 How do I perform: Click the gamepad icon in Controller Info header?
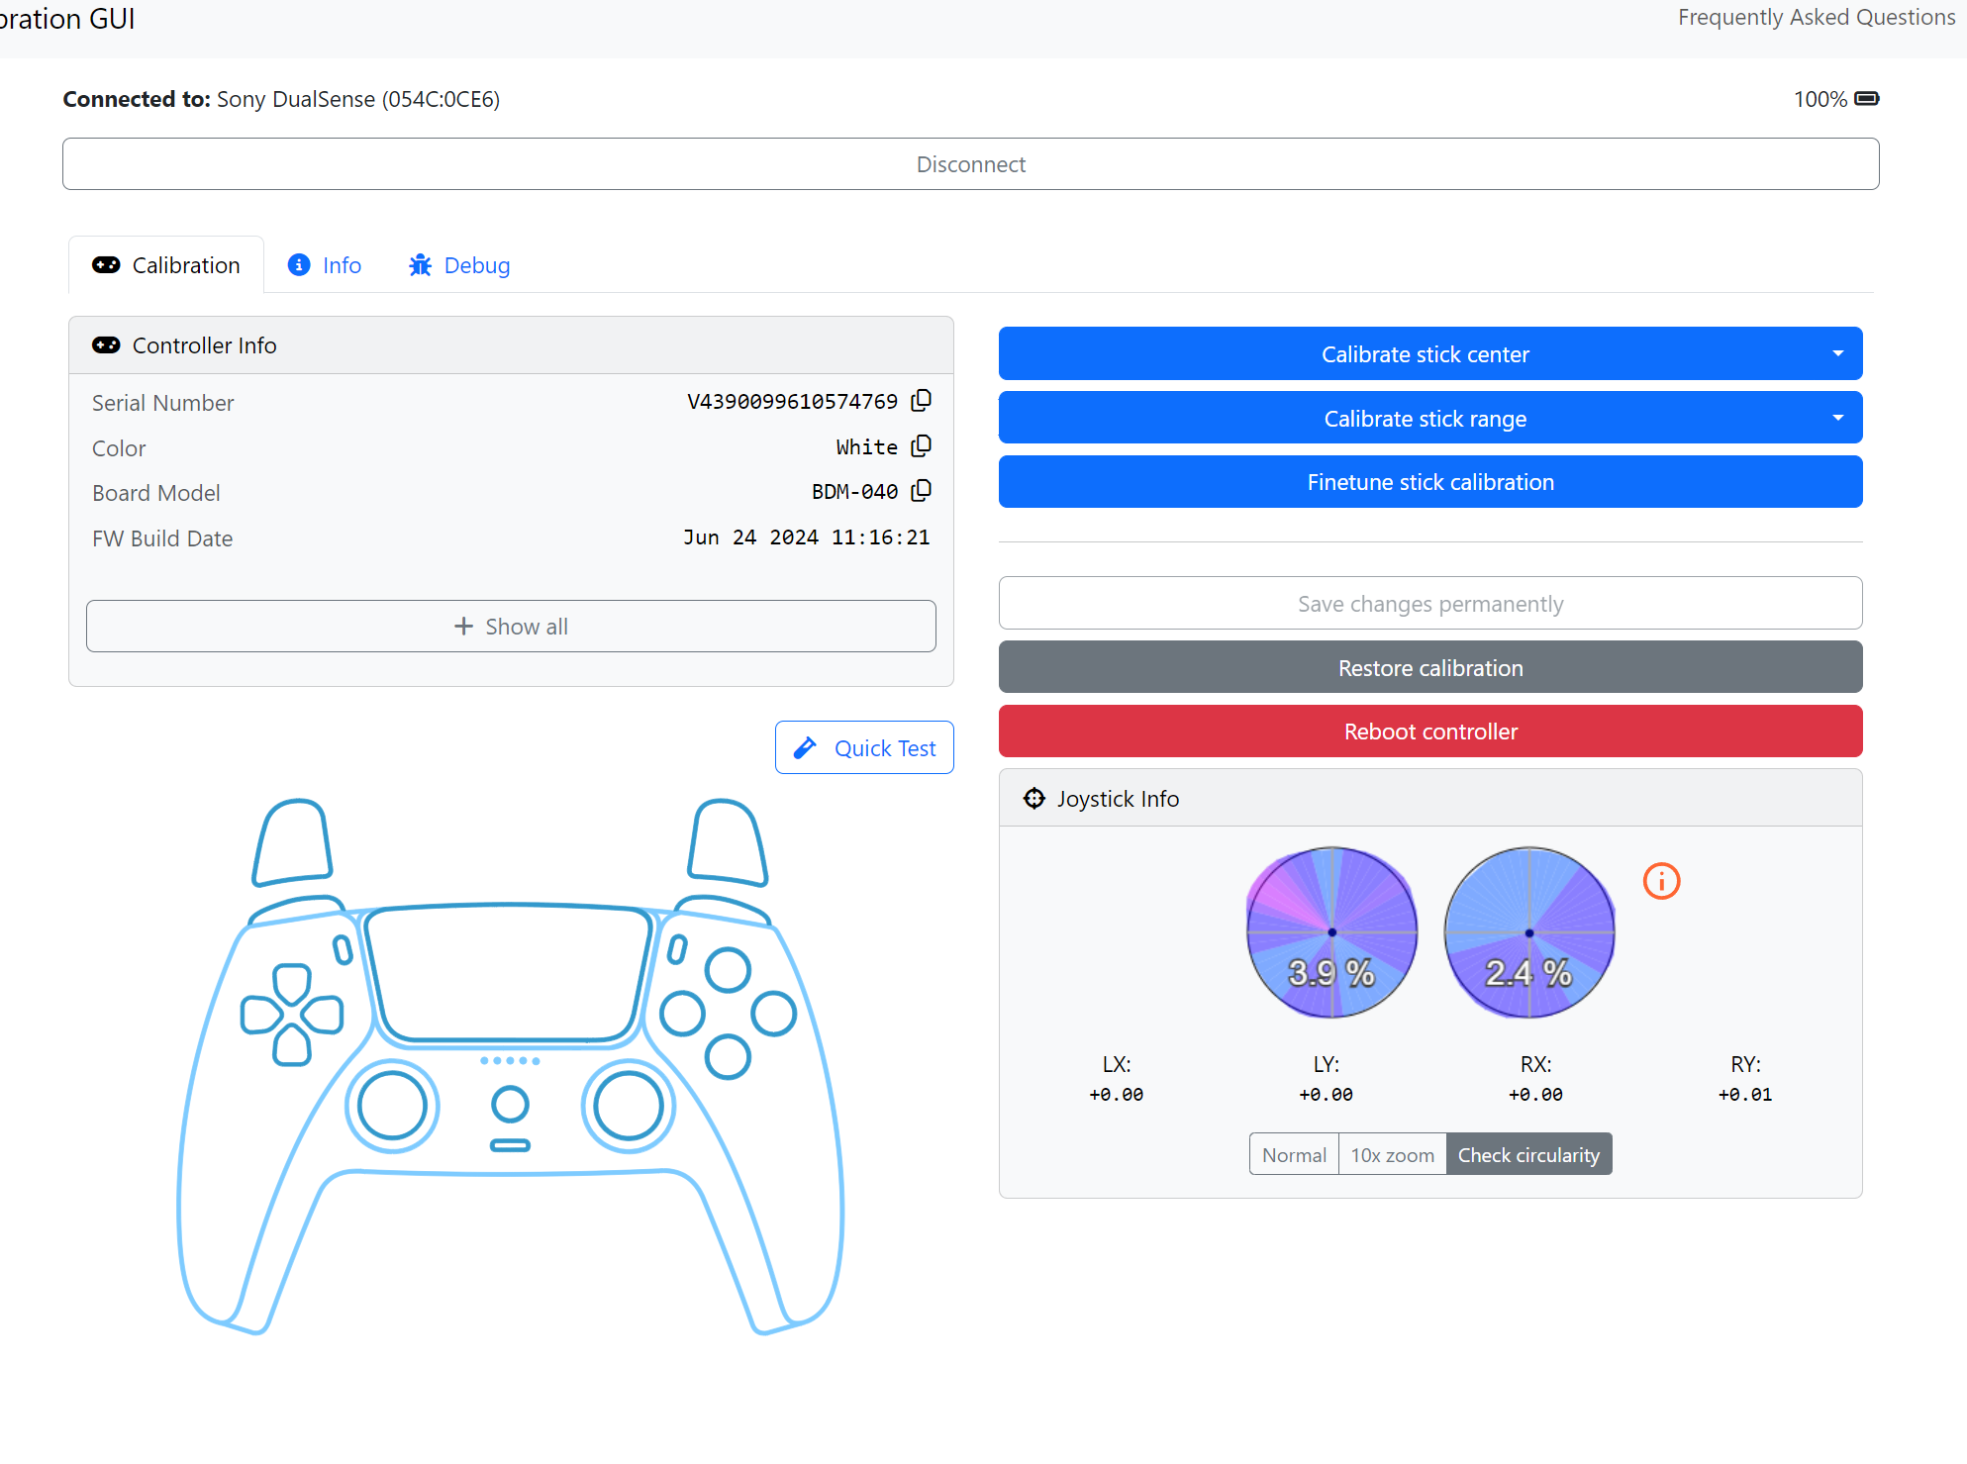(106, 345)
